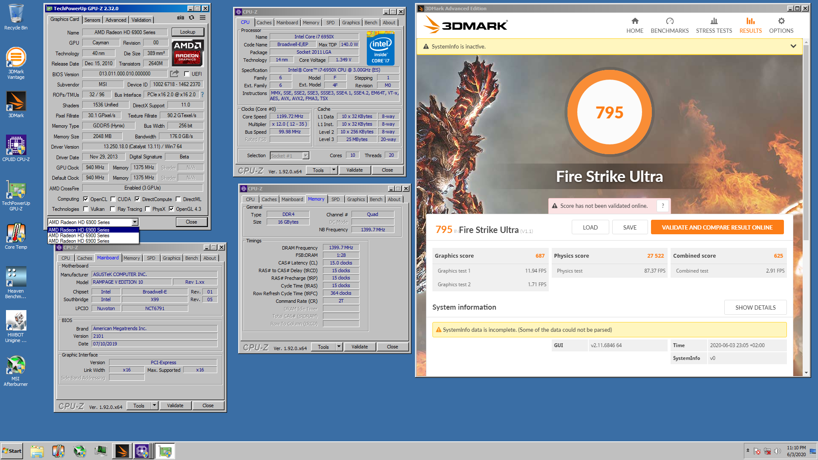Click SAVE button in 3DMark

(630, 227)
